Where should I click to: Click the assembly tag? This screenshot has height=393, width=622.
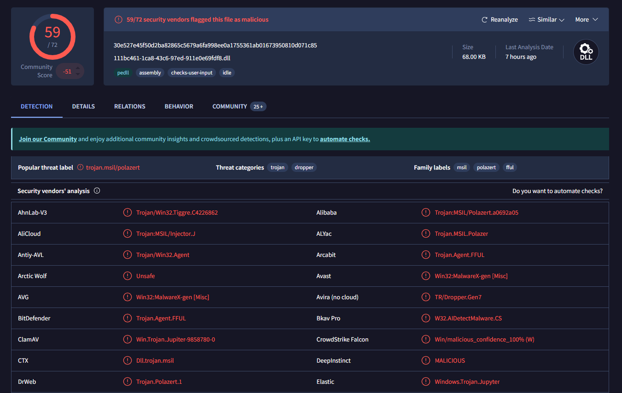(x=150, y=73)
